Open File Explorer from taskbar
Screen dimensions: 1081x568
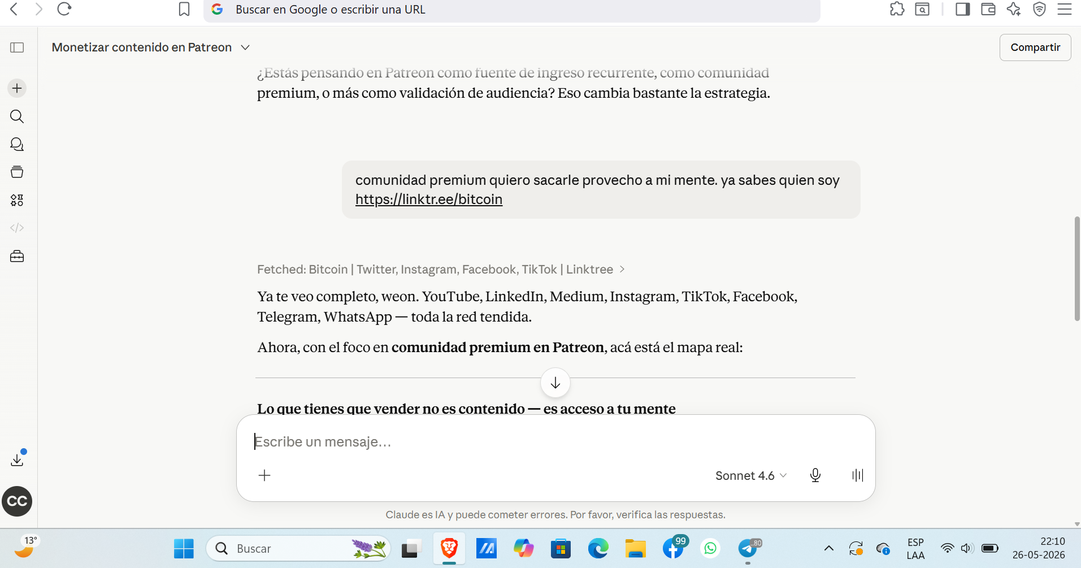click(636, 549)
